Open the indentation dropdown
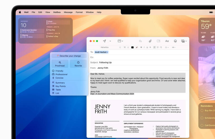 click(173, 47)
